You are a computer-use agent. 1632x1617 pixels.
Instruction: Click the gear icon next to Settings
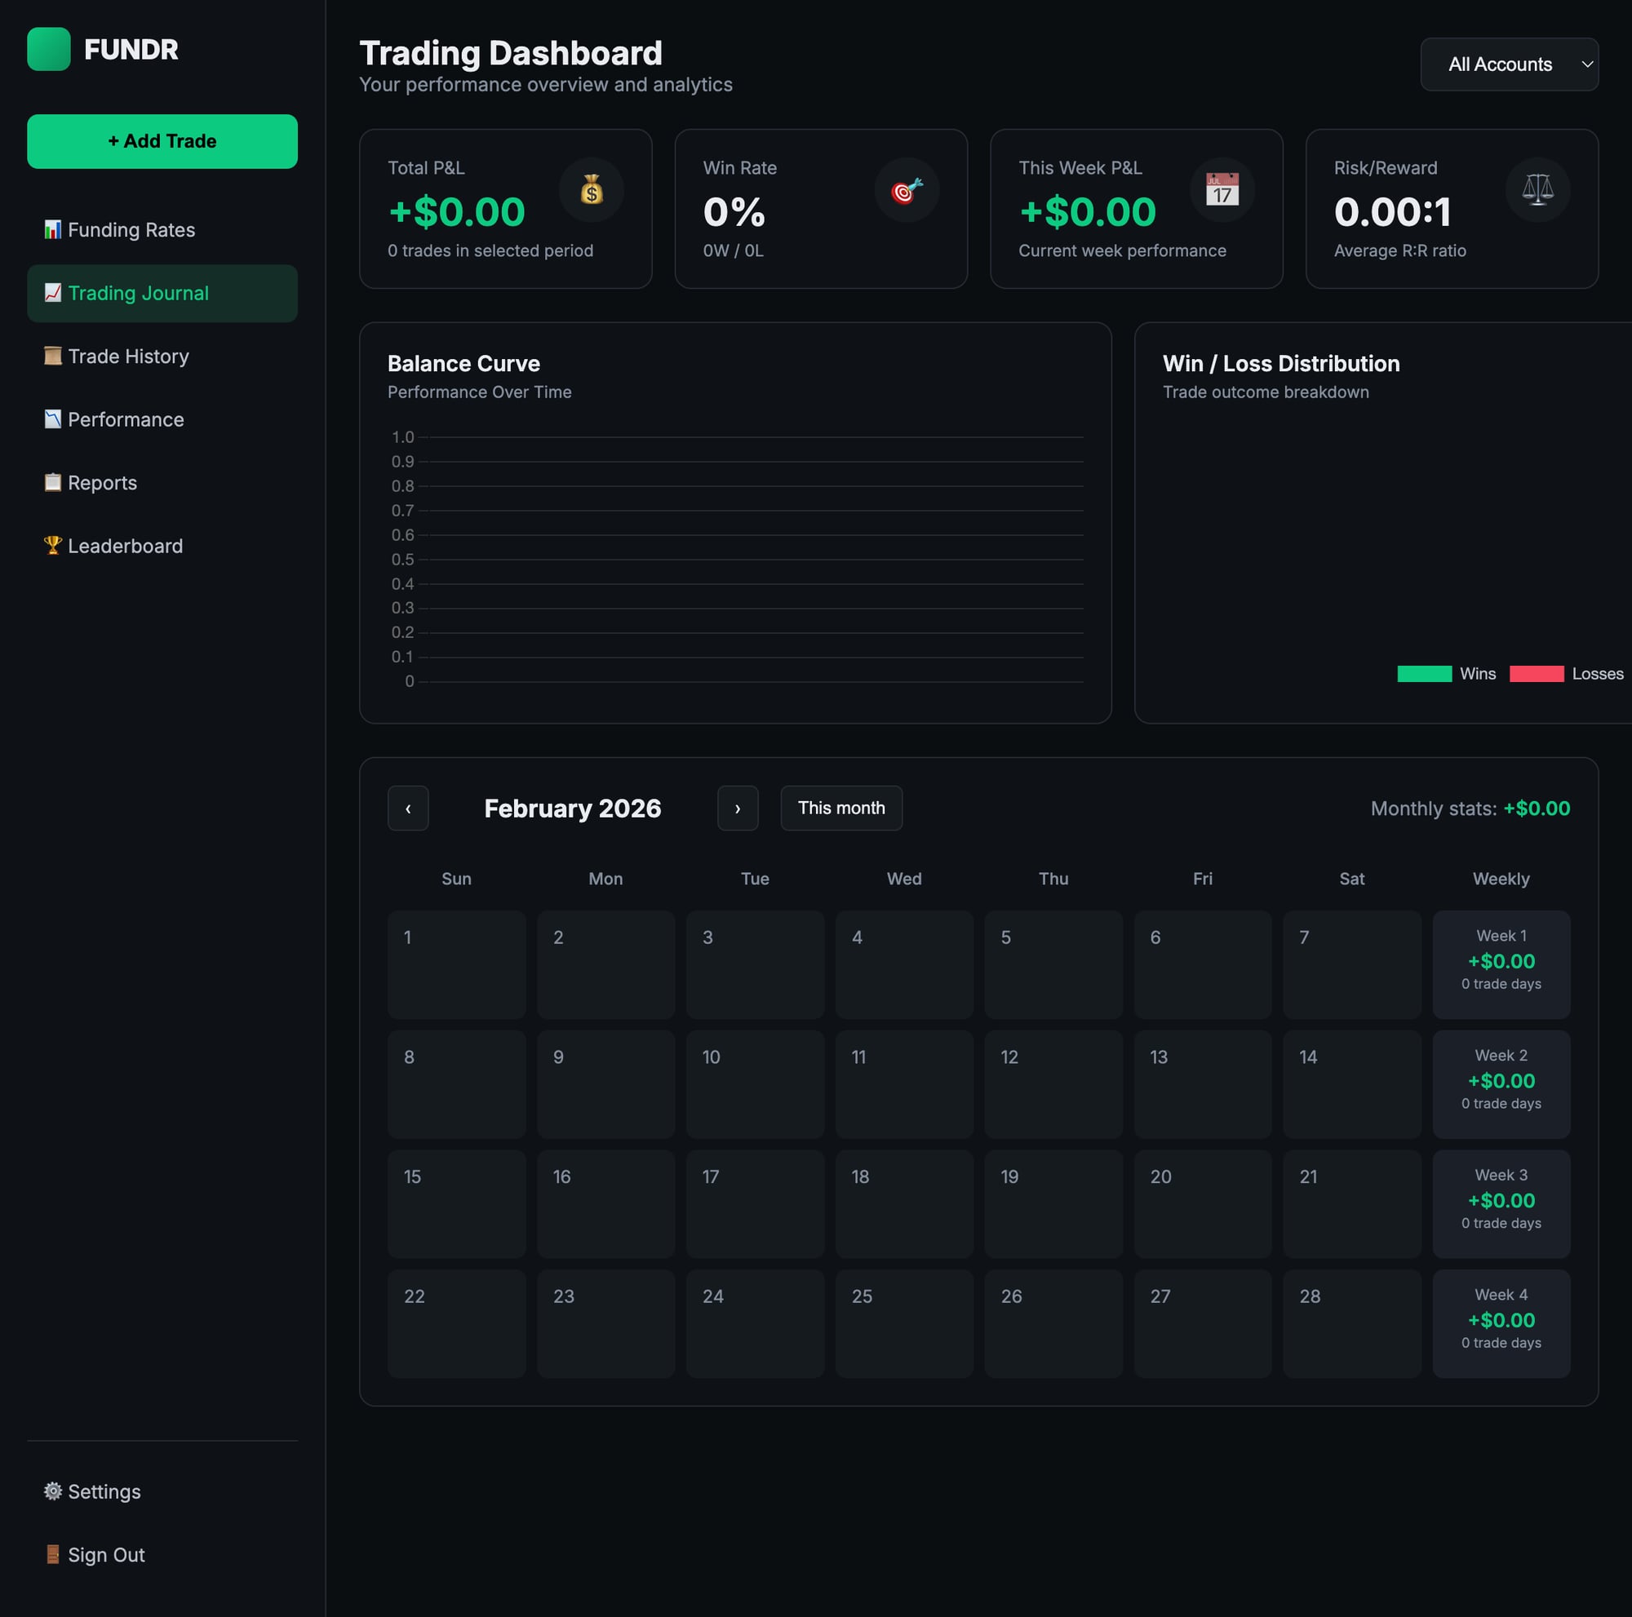click(52, 1491)
